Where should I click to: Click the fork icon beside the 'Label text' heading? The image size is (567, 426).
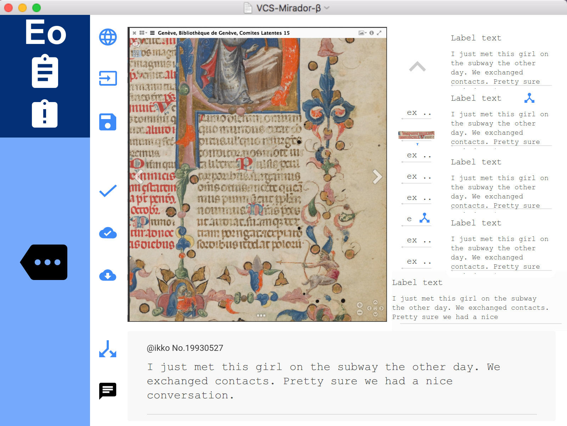tap(529, 98)
